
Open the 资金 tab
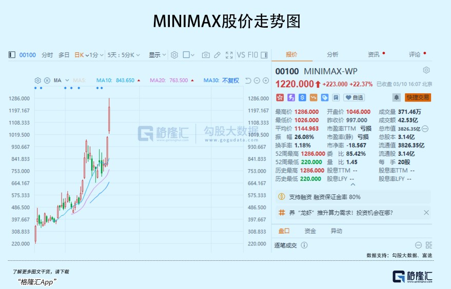pyautogui.click(x=310, y=231)
